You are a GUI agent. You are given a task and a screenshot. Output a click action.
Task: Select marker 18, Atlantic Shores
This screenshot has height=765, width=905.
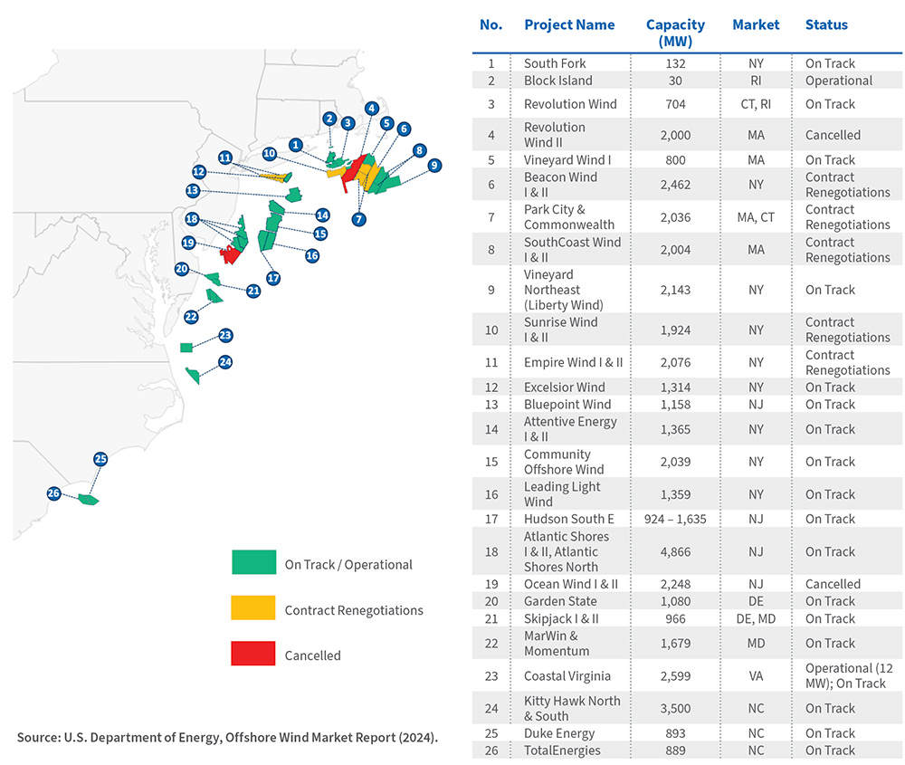(x=192, y=218)
